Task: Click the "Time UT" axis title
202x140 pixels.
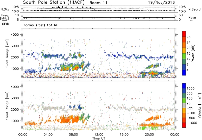Action: coord(99,138)
